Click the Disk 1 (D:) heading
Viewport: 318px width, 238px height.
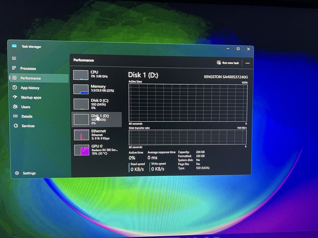click(x=143, y=75)
